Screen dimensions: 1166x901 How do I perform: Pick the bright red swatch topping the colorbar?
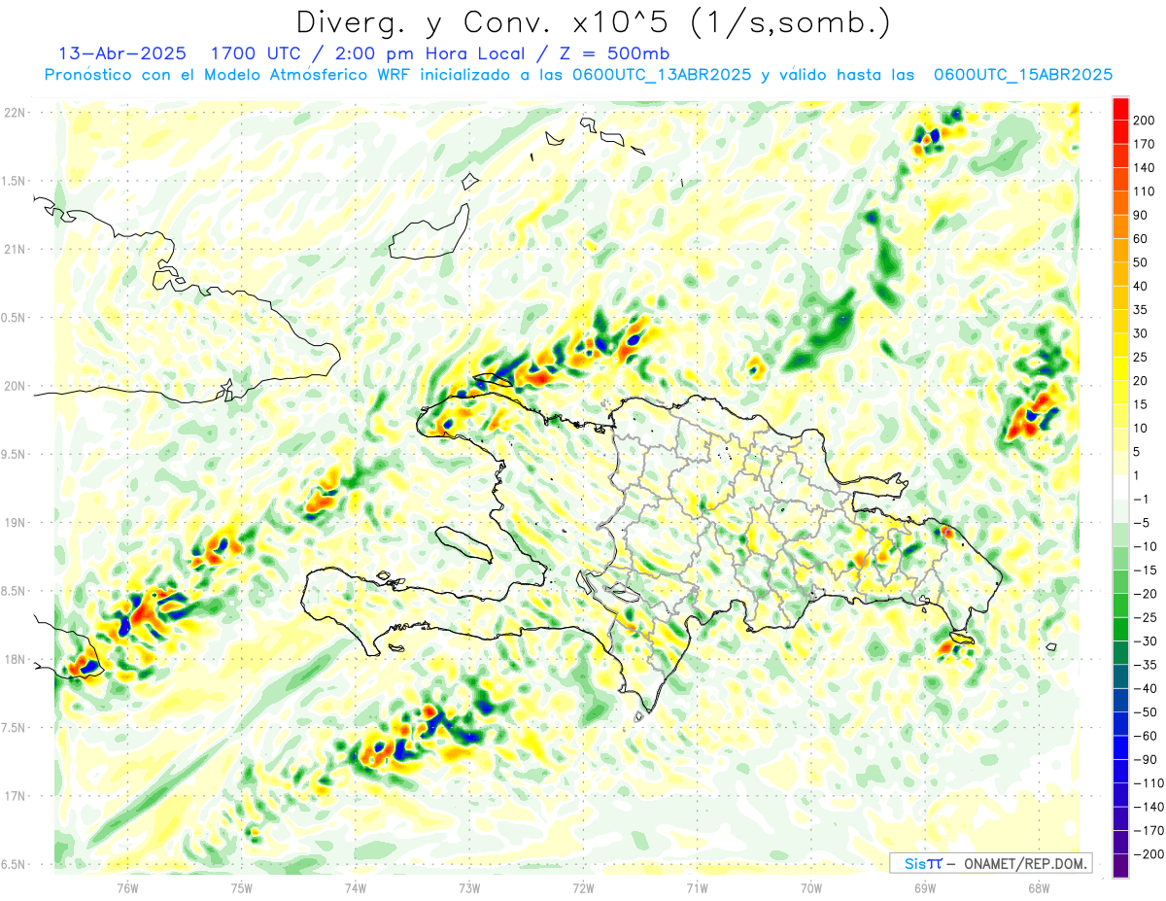point(1120,109)
